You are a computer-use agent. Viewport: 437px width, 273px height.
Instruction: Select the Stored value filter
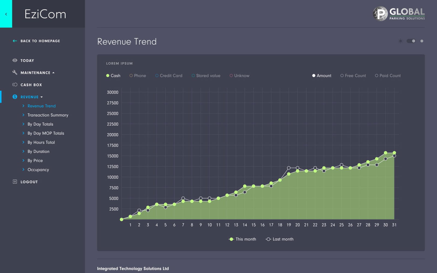[206, 76]
